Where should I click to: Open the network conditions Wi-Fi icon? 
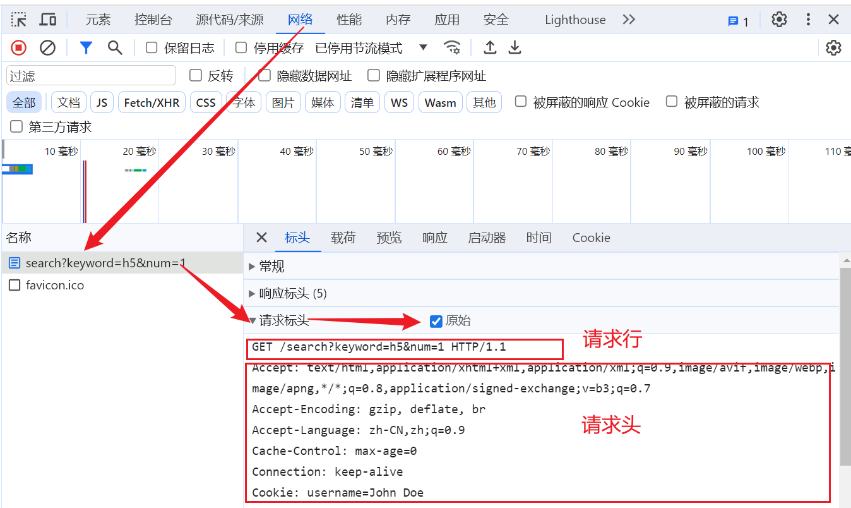[x=452, y=47]
